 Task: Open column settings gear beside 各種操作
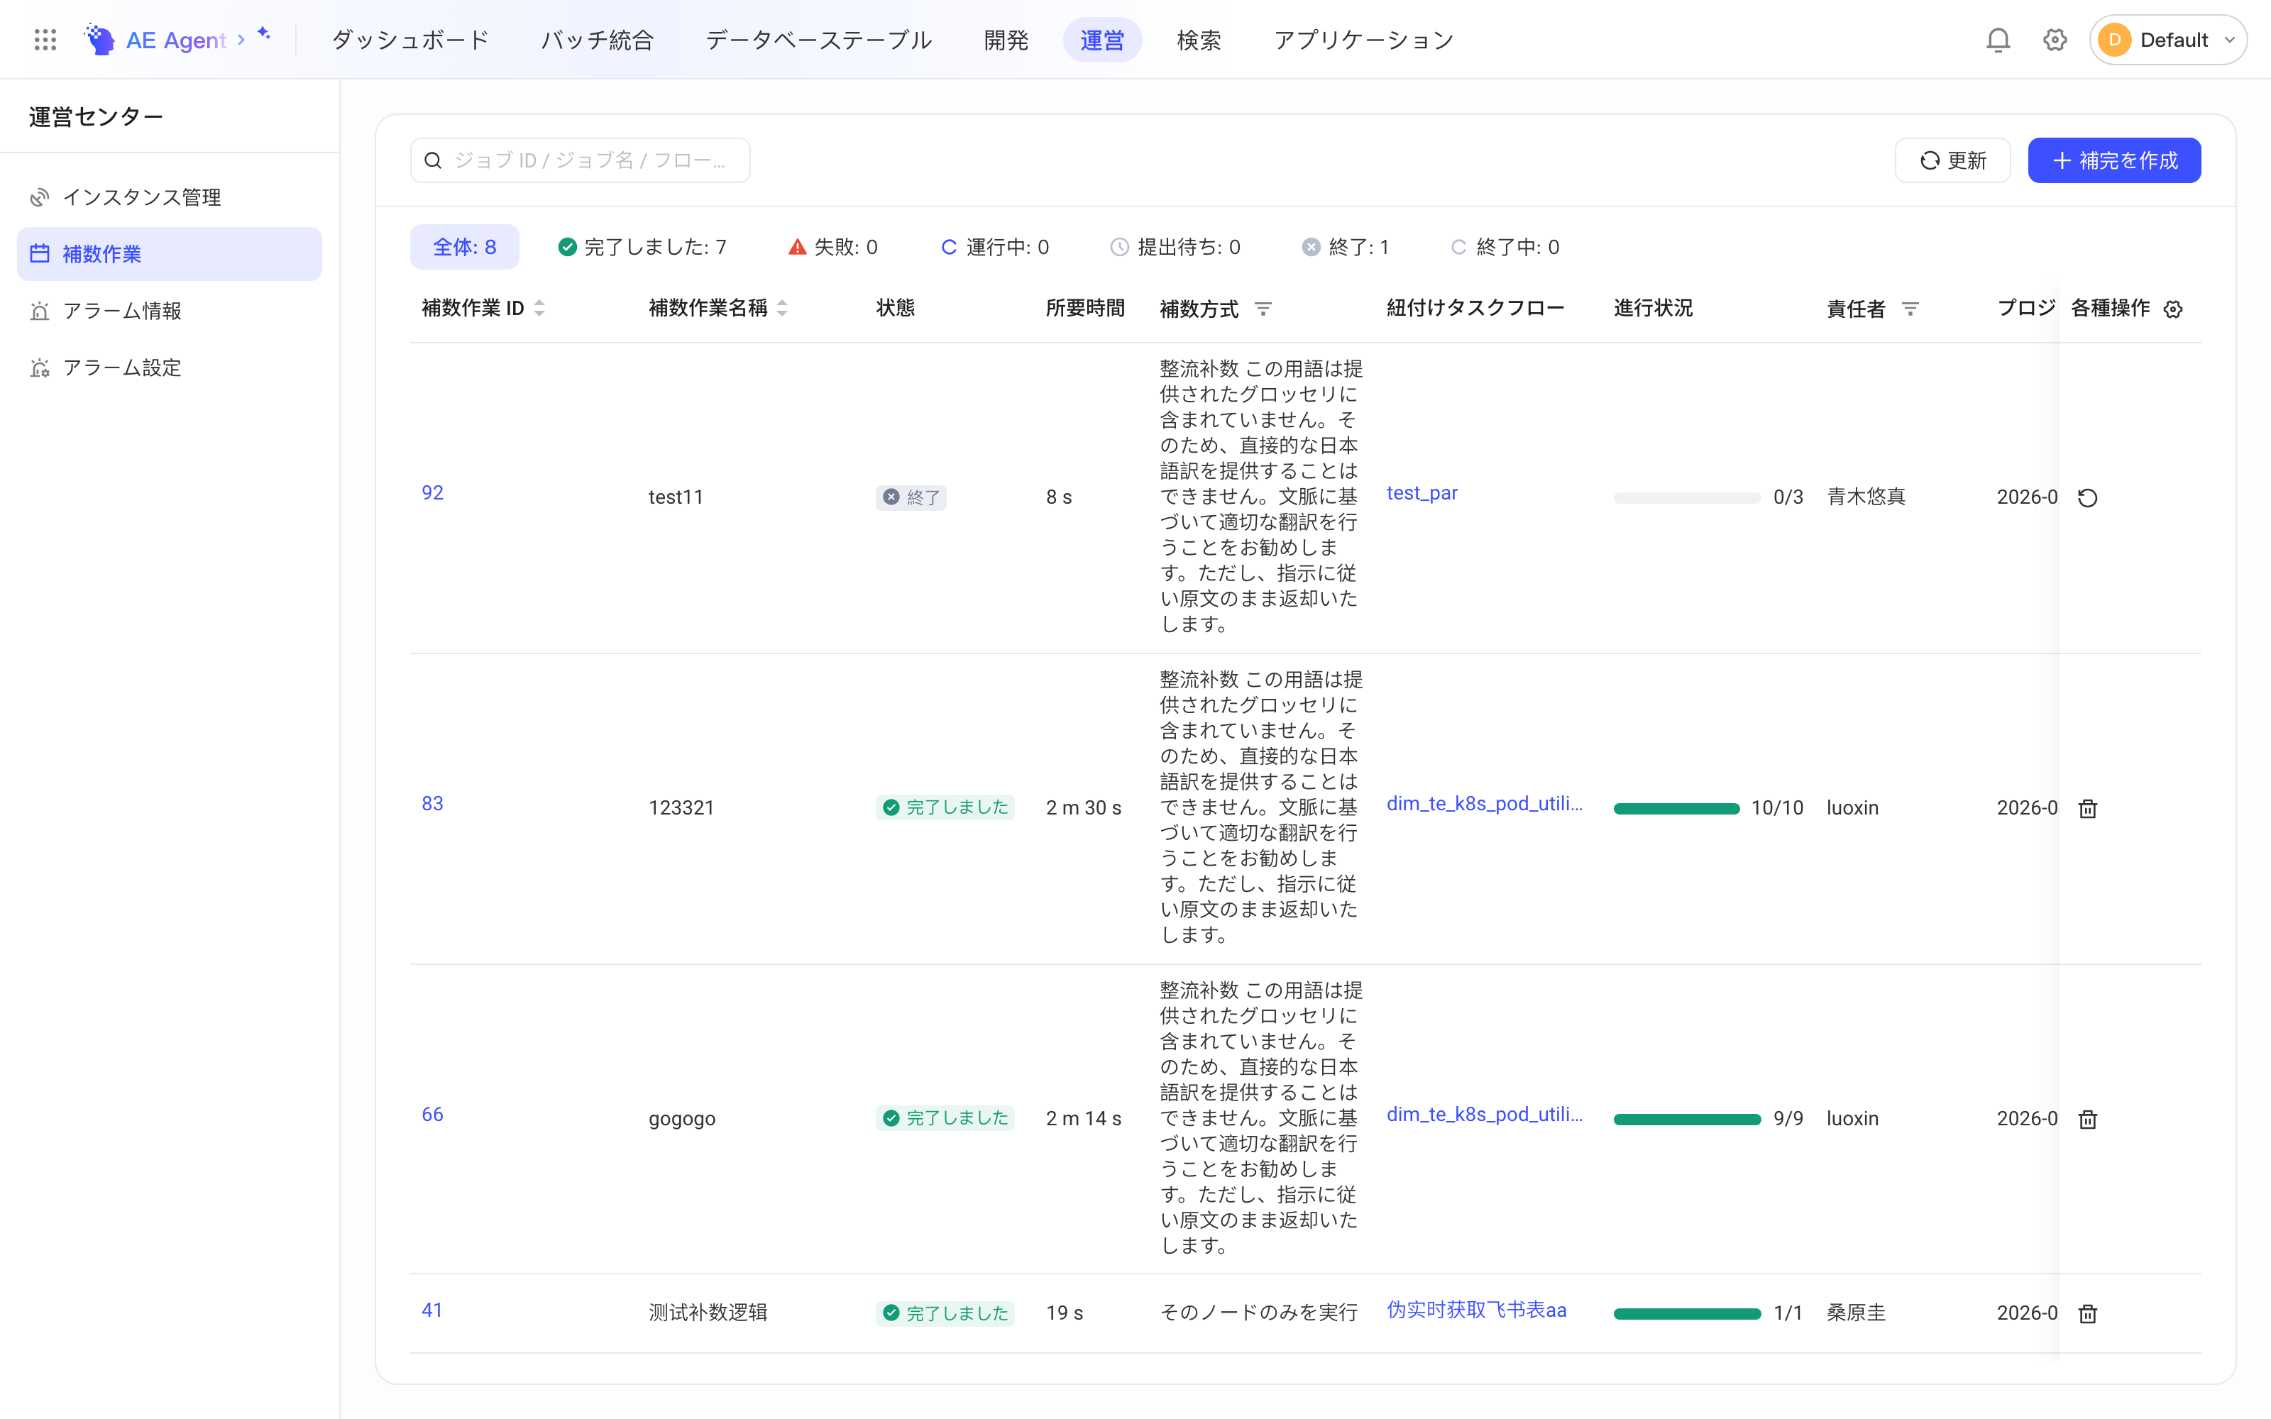[2173, 309]
